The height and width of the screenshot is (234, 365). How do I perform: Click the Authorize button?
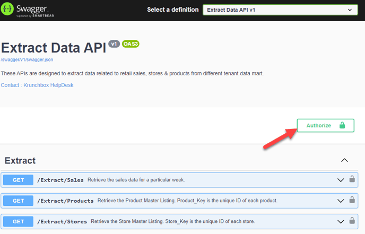click(x=325, y=126)
